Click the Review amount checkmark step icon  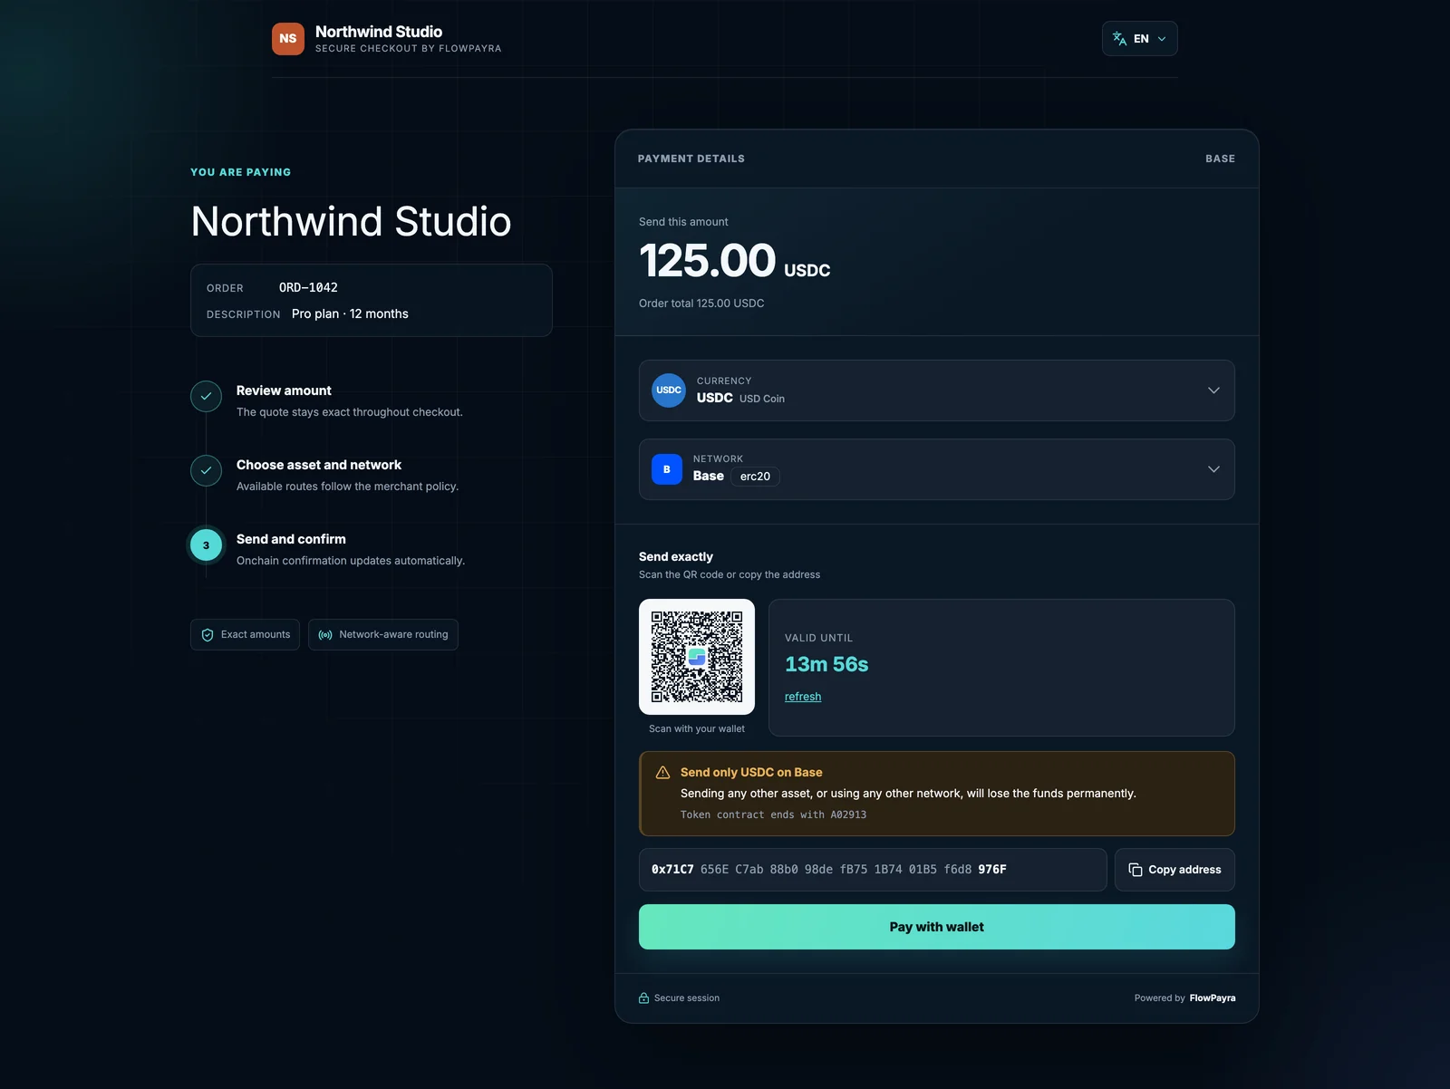coord(206,396)
